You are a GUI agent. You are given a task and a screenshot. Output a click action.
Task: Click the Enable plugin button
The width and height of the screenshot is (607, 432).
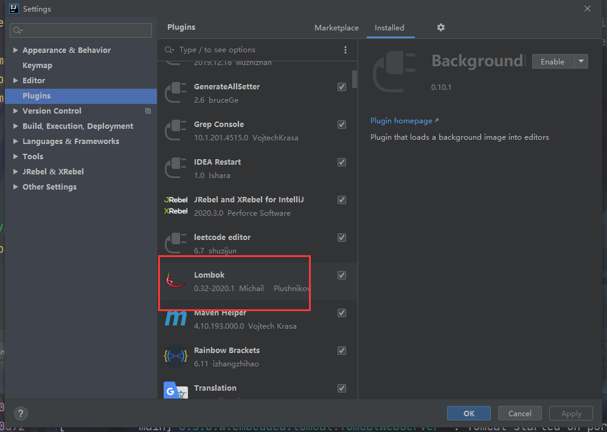pos(553,61)
